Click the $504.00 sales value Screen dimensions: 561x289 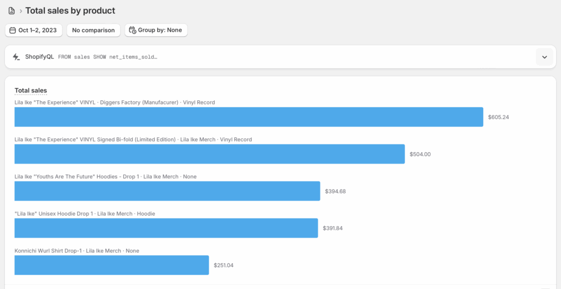click(x=420, y=154)
